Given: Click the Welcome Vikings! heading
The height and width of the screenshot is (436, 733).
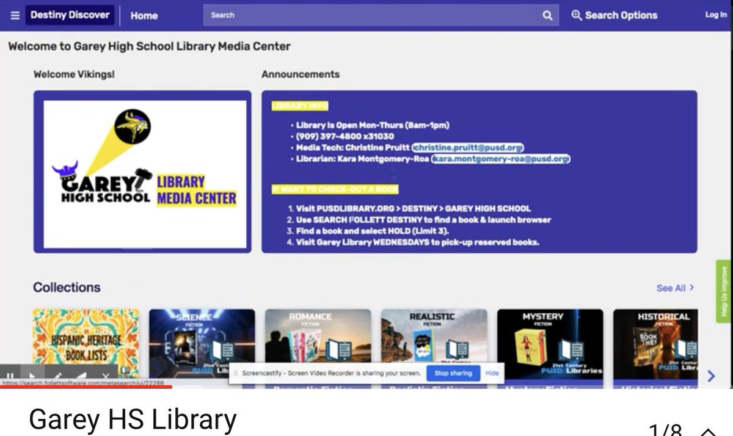Looking at the screenshot, I should pyautogui.click(x=74, y=74).
